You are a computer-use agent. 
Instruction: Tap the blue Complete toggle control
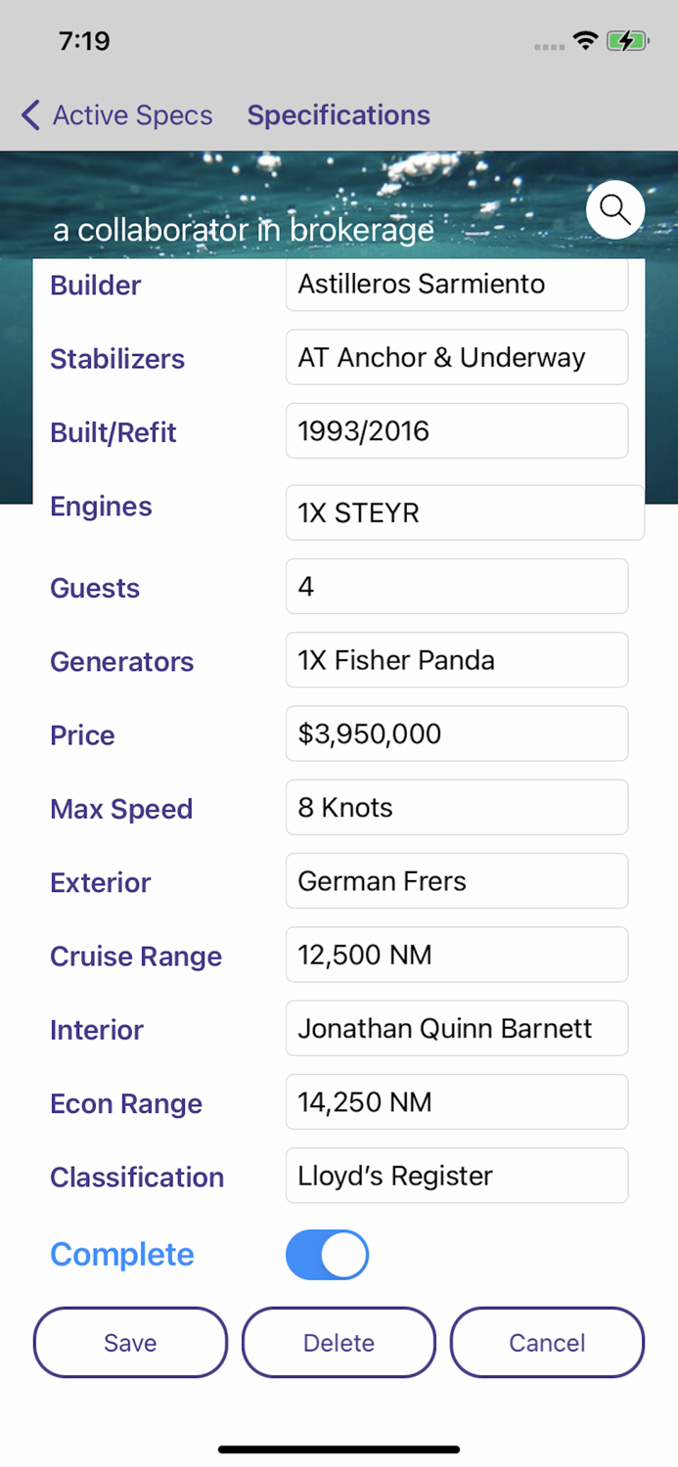pos(327,1254)
